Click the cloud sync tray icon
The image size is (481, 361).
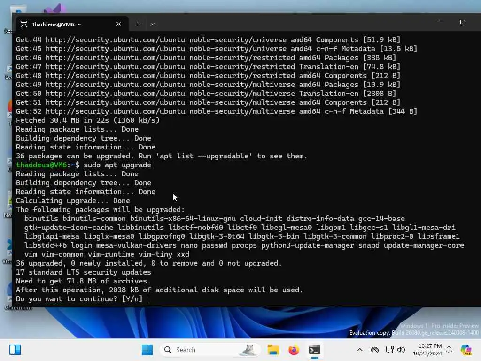(374, 350)
